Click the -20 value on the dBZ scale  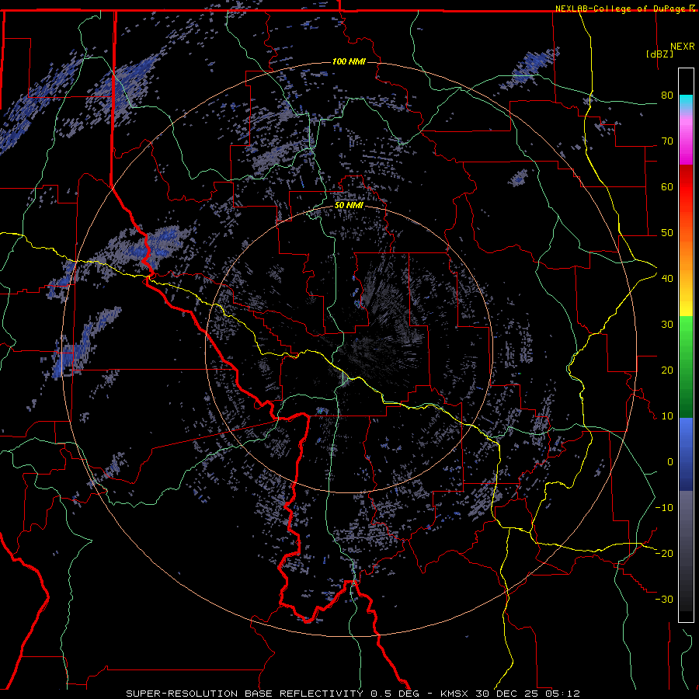[x=664, y=554]
